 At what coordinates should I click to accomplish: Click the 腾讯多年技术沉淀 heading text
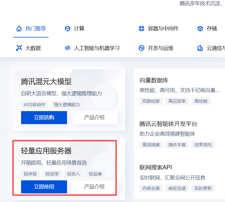pyautogui.click(x=201, y=3)
